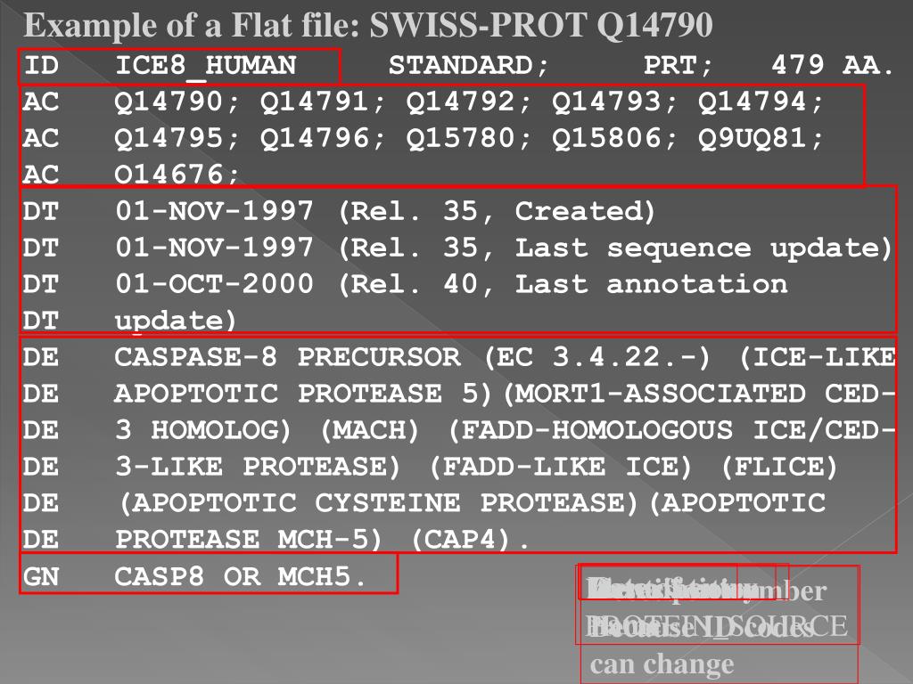Viewport: 913px width, 684px height.
Task: Click the 479 AA. sequence length text
Action: tap(832, 66)
